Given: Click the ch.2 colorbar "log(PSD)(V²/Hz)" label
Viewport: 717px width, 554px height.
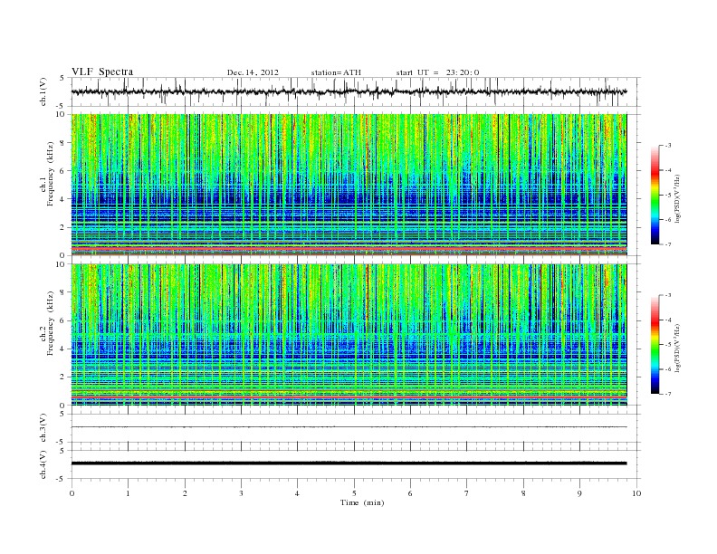Looking at the screenshot, I should point(677,348).
